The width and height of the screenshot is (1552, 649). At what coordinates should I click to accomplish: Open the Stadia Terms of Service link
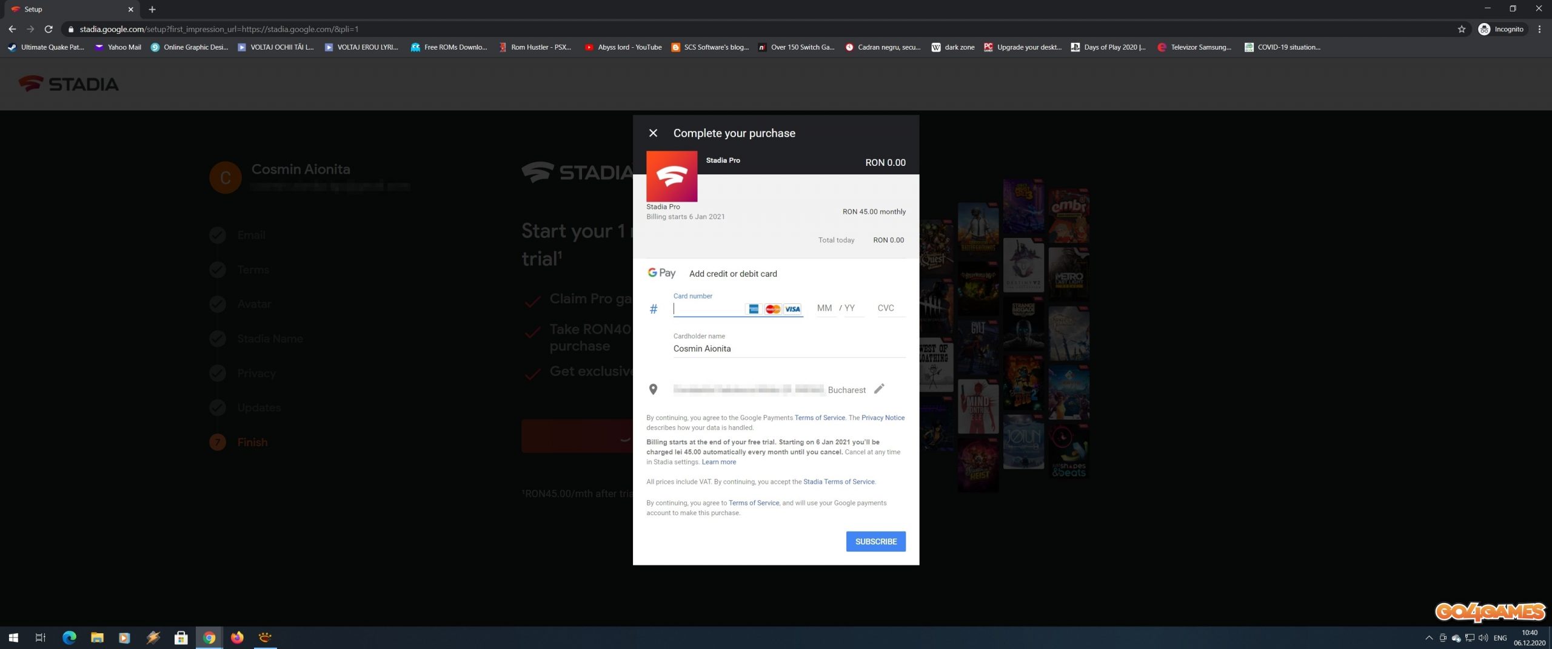point(838,482)
